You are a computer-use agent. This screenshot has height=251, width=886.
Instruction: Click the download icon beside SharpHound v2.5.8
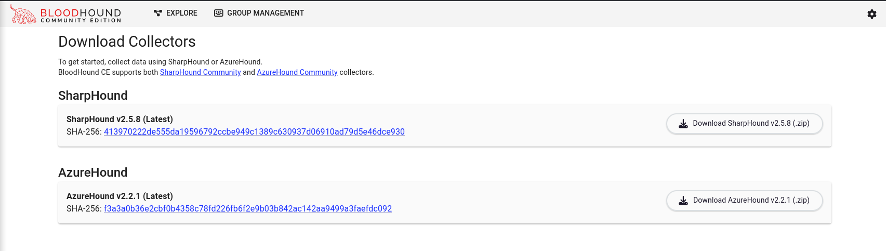pos(683,124)
